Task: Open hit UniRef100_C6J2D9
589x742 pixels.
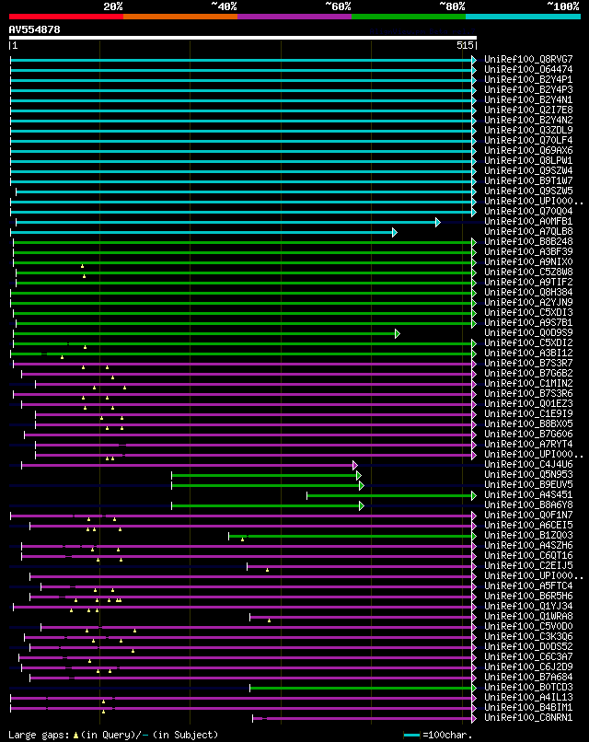Action: (x=528, y=667)
